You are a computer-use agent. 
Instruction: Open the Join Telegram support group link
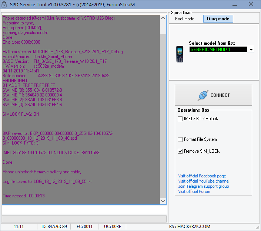(204, 186)
